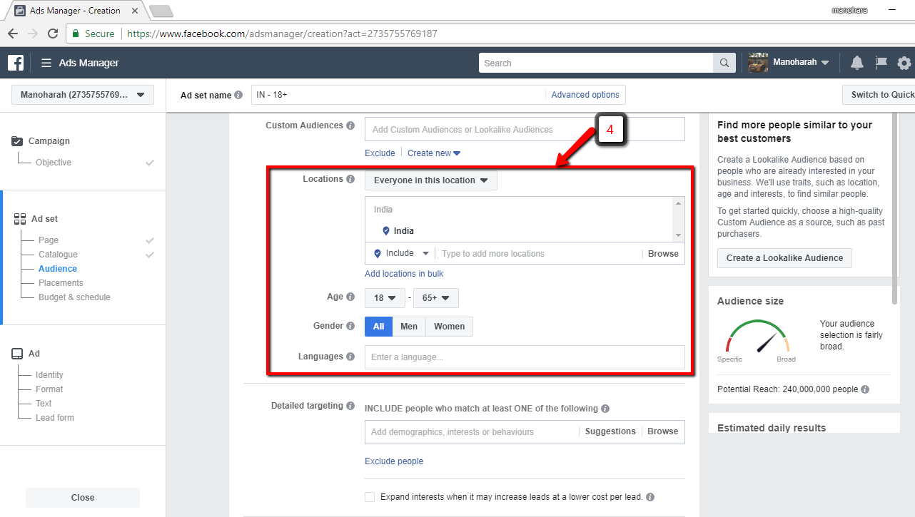Click the browser back arrow

coord(13,34)
